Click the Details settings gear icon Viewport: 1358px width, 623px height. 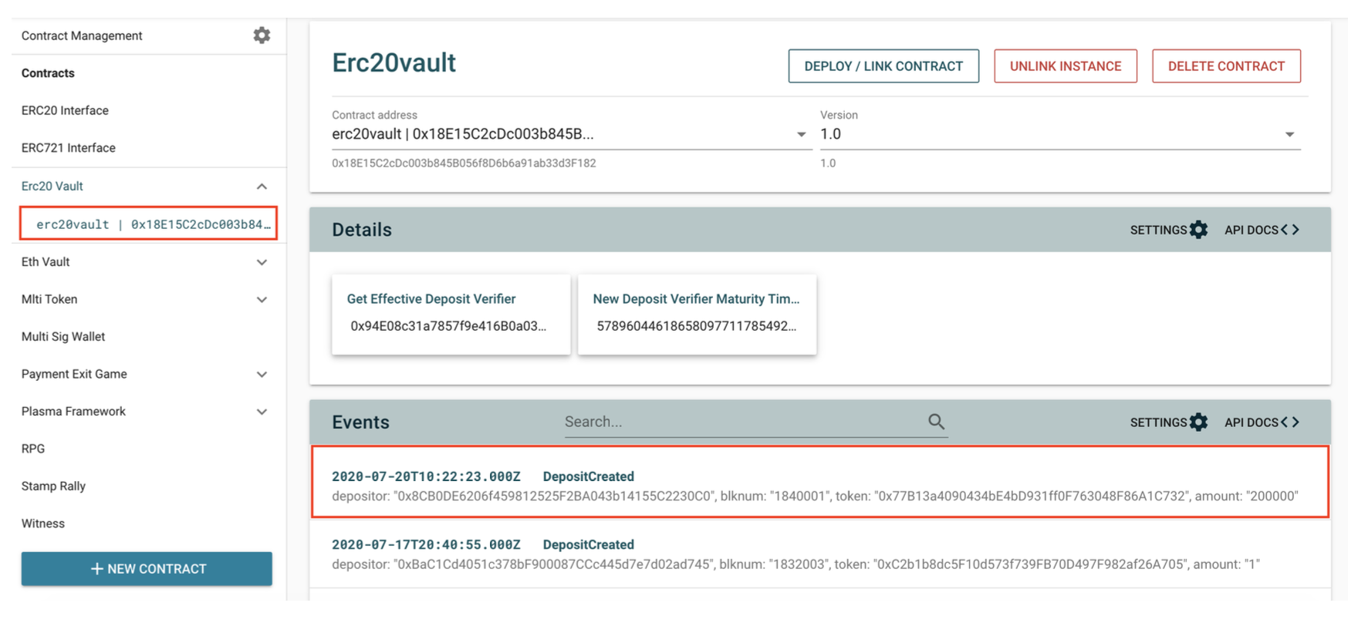pos(1198,230)
